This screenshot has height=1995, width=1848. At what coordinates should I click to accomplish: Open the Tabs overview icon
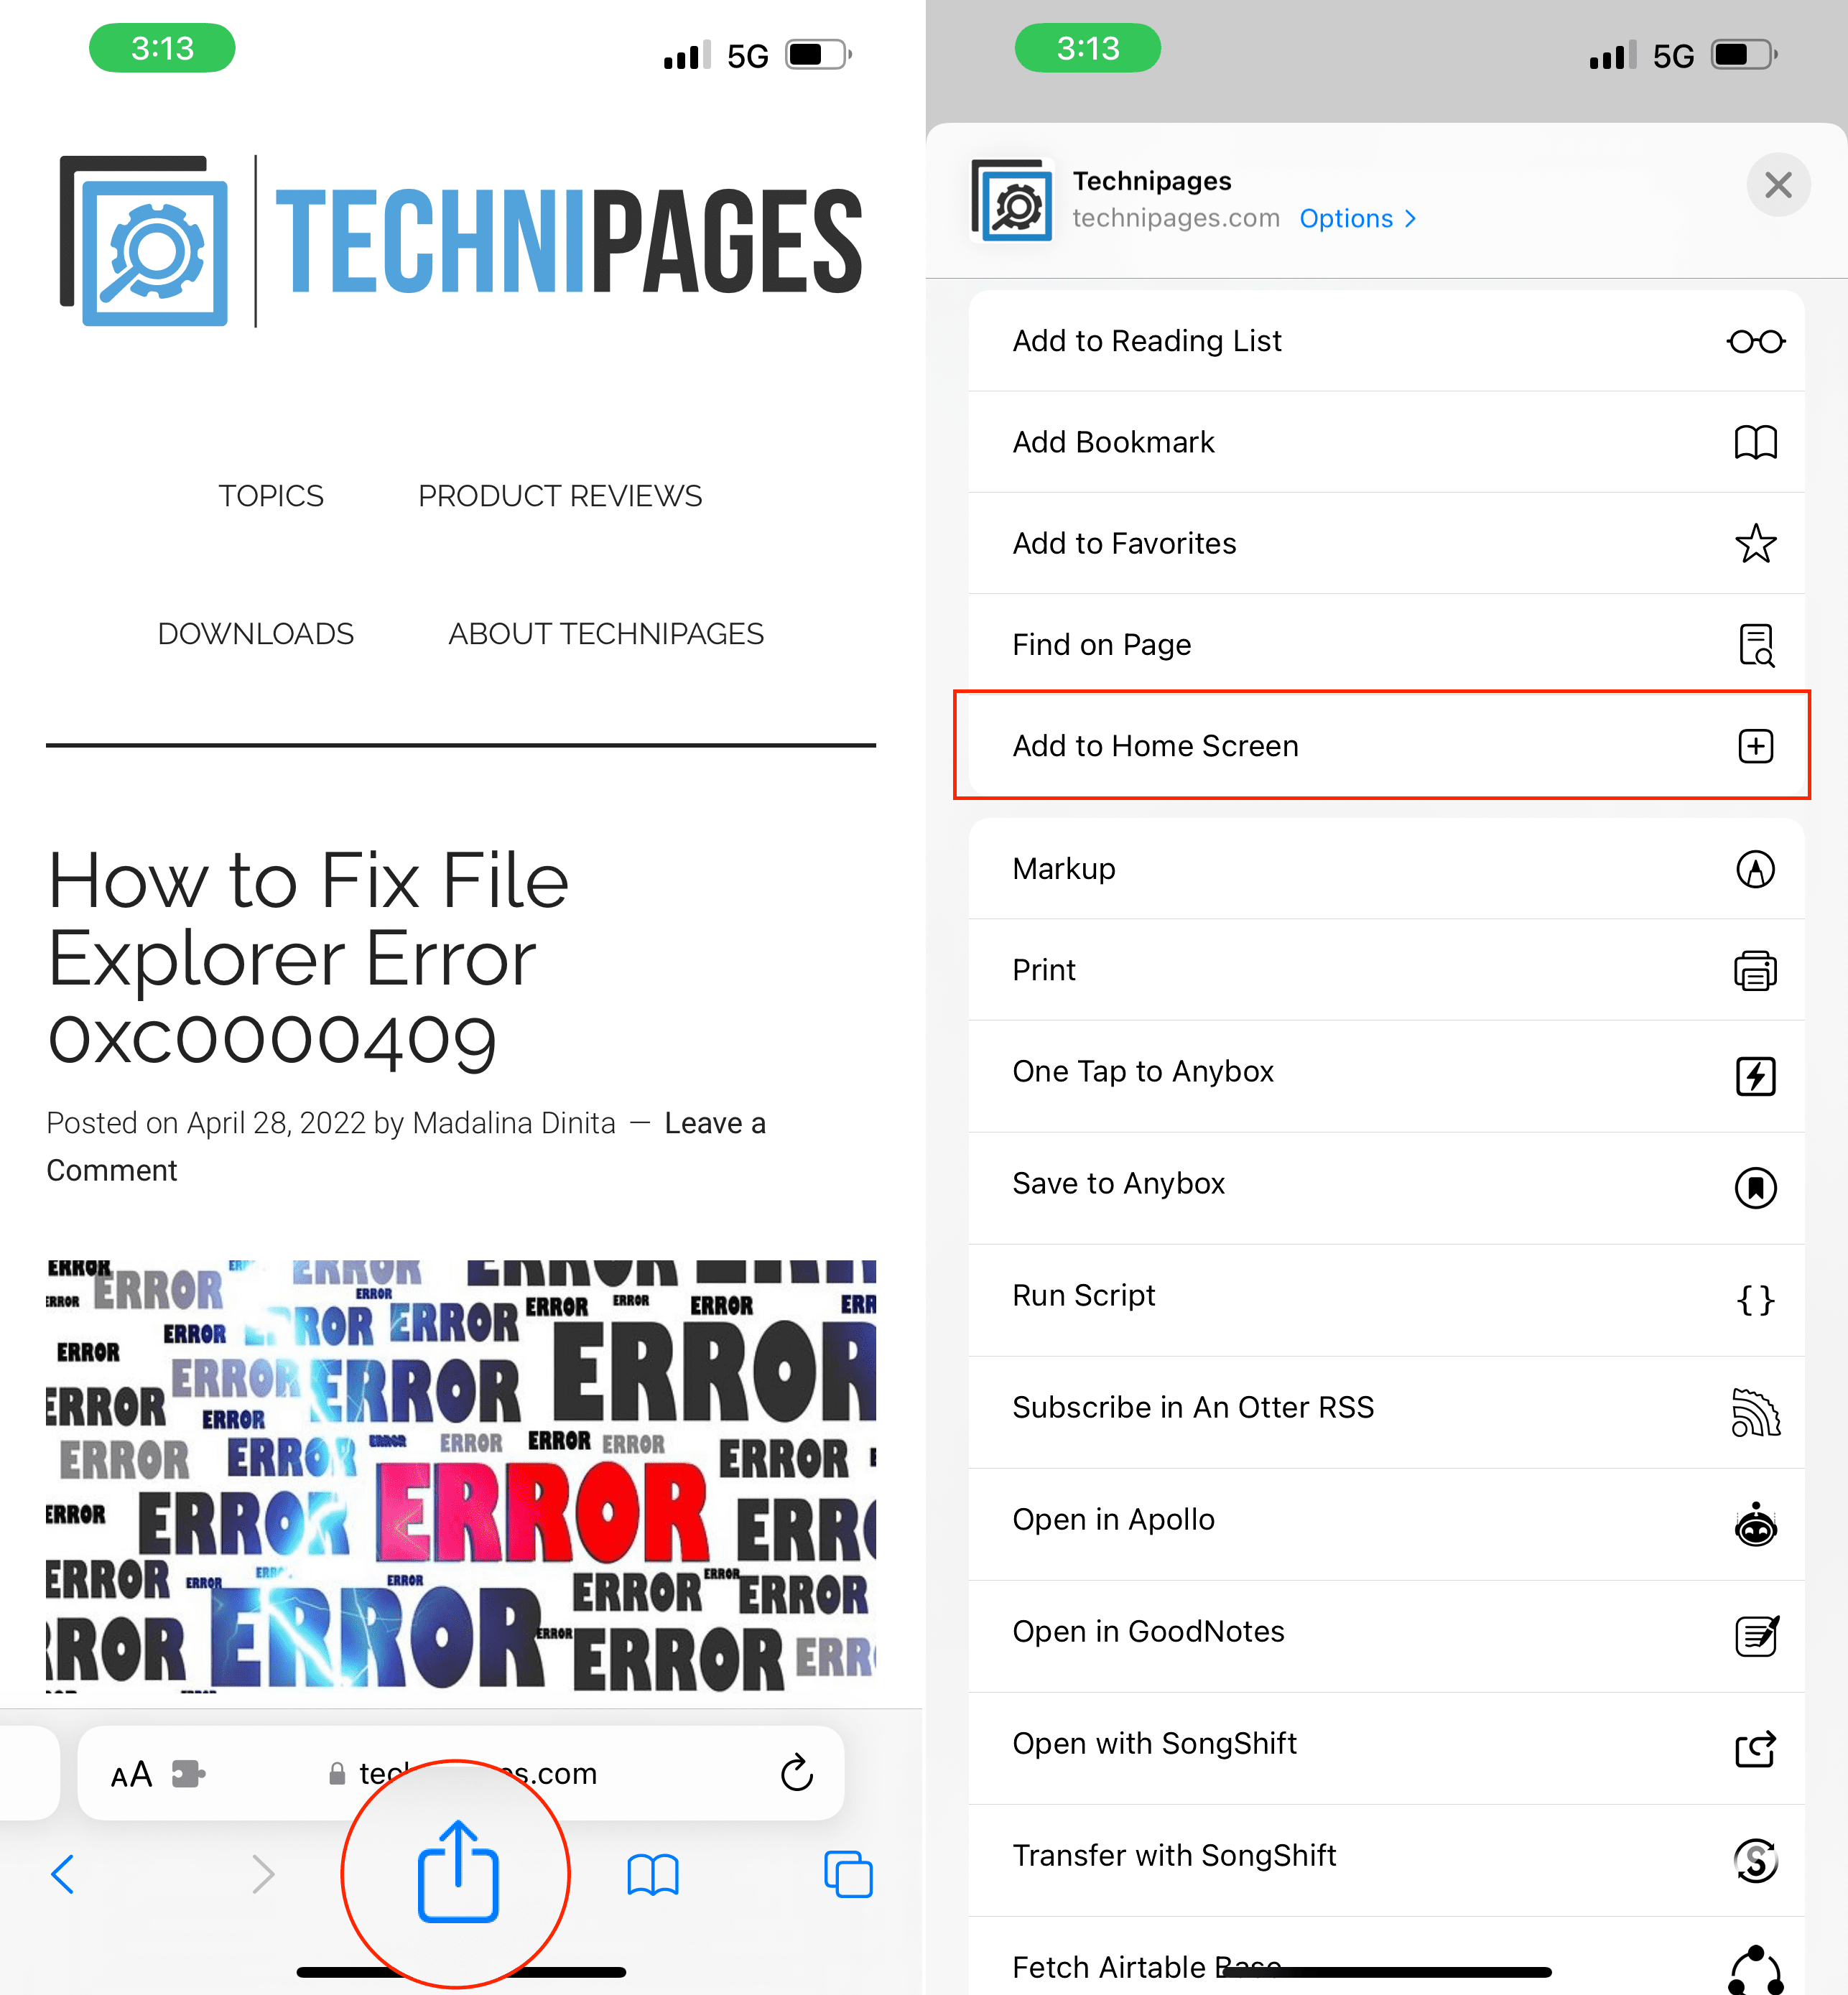(x=848, y=1874)
